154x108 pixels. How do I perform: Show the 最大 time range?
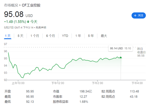[x=104, y=36]
